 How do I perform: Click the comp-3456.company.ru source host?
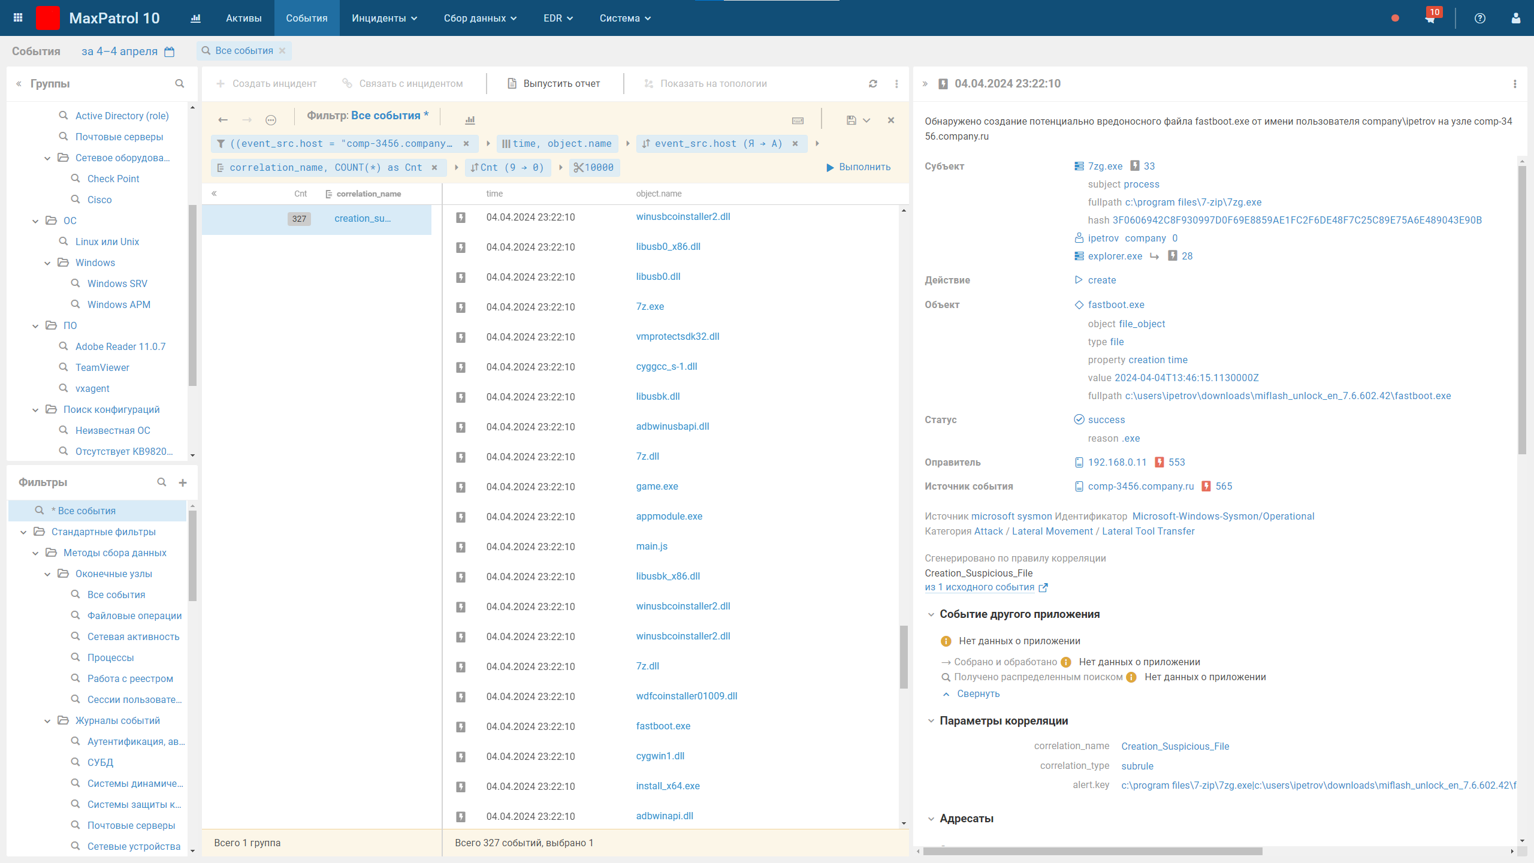tap(1140, 487)
